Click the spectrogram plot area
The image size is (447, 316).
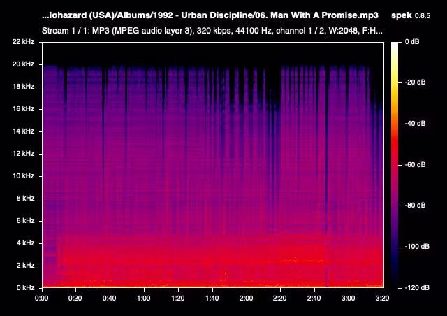[x=213, y=165]
